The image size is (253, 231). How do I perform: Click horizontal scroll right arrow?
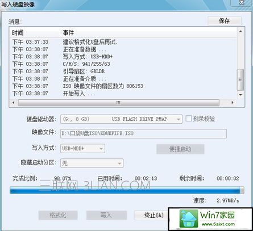233,103
